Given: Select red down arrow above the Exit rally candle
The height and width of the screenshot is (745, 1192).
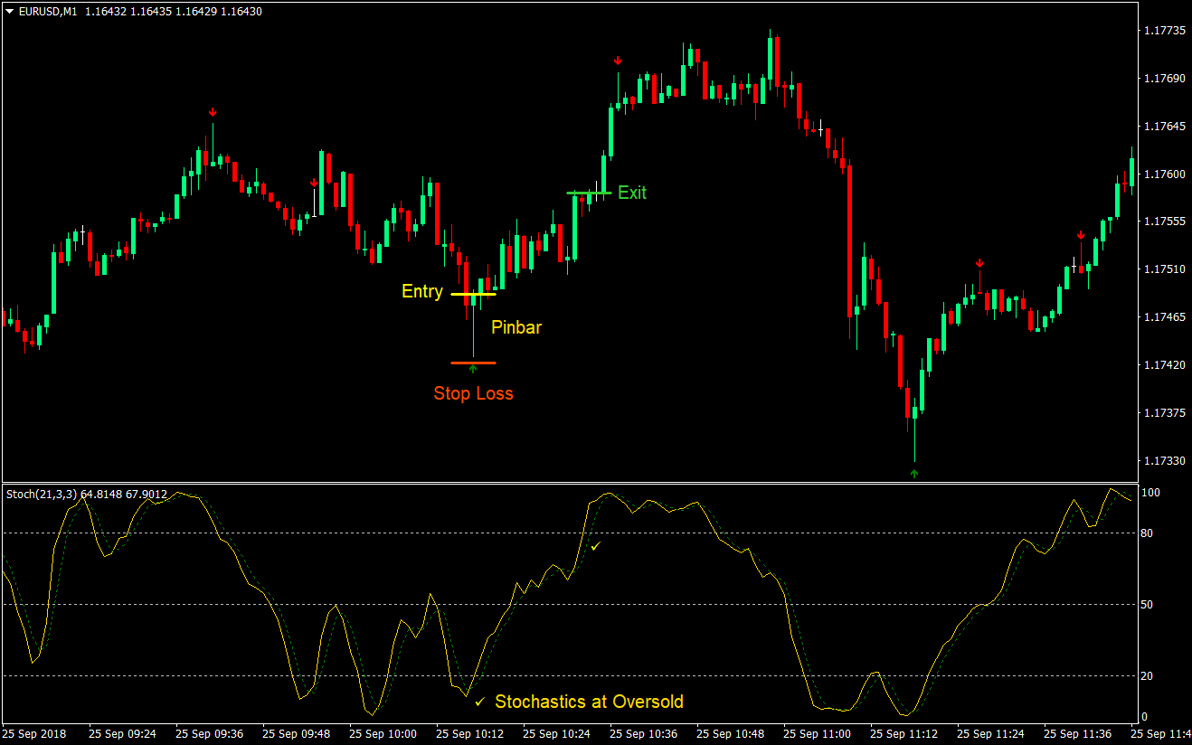Looking at the screenshot, I should pyautogui.click(x=618, y=61).
